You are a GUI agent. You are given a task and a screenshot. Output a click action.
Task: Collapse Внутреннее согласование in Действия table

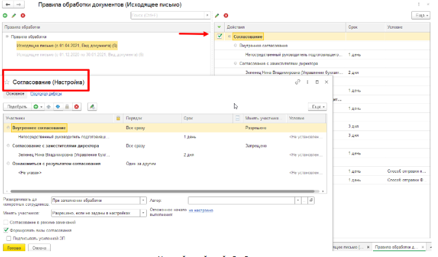pyautogui.click(x=235, y=45)
